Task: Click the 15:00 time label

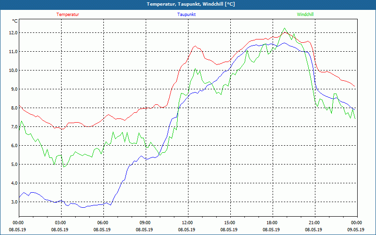Action: (229, 223)
